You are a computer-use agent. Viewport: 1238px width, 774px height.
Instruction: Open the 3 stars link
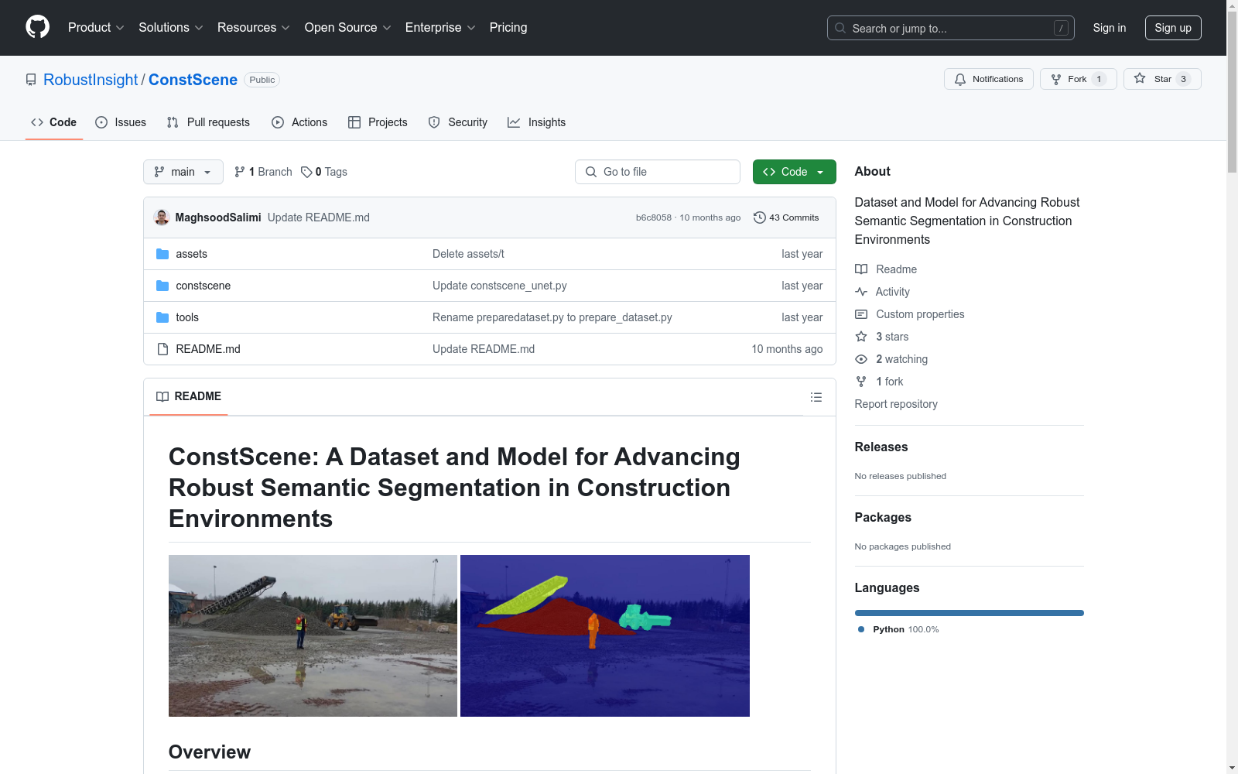pyautogui.click(x=882, y=337)
